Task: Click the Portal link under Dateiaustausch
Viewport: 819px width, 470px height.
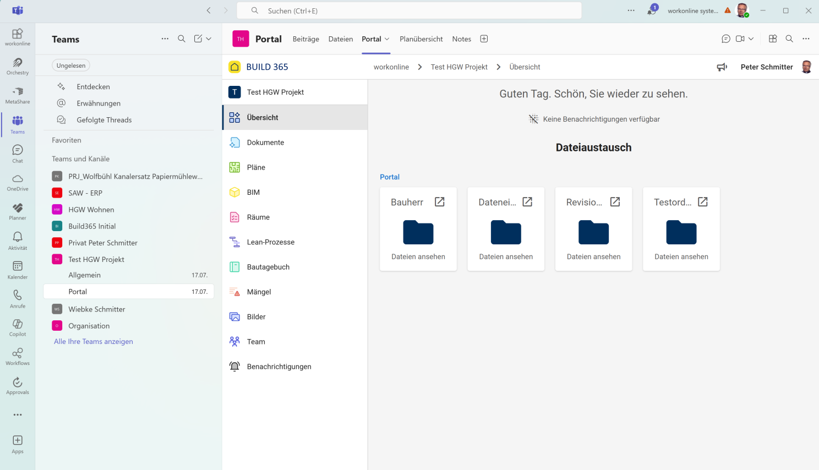Action: click(x=390, y=177)
